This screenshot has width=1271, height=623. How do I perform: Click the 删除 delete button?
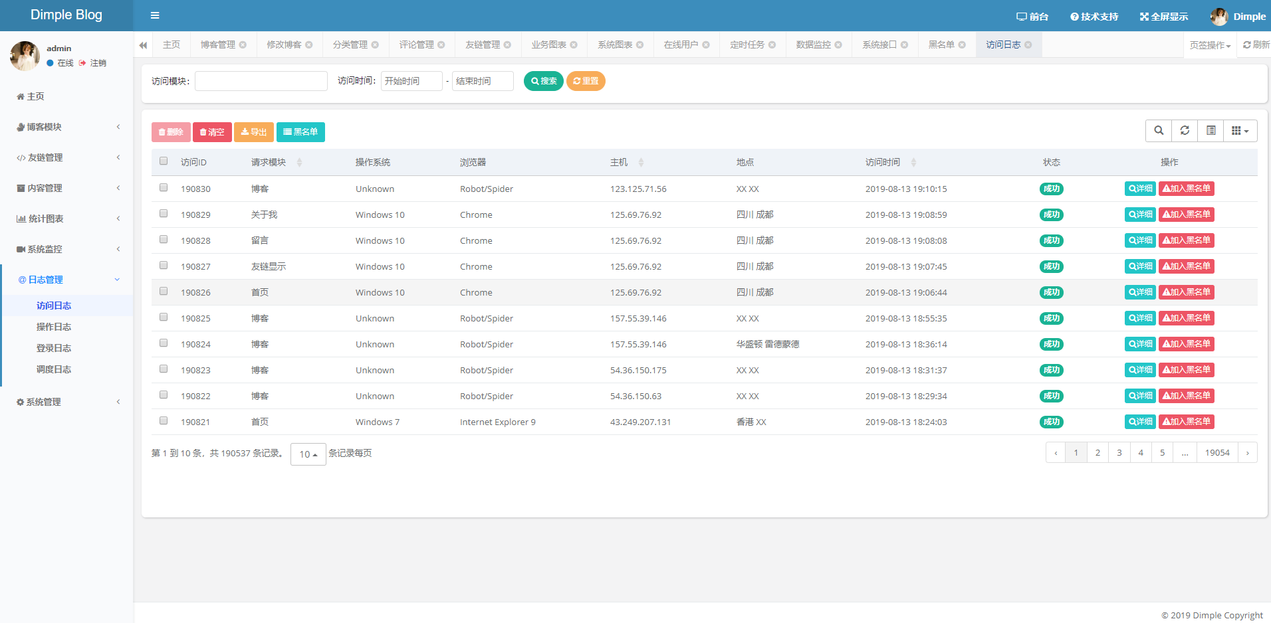[x=171, y=132]
